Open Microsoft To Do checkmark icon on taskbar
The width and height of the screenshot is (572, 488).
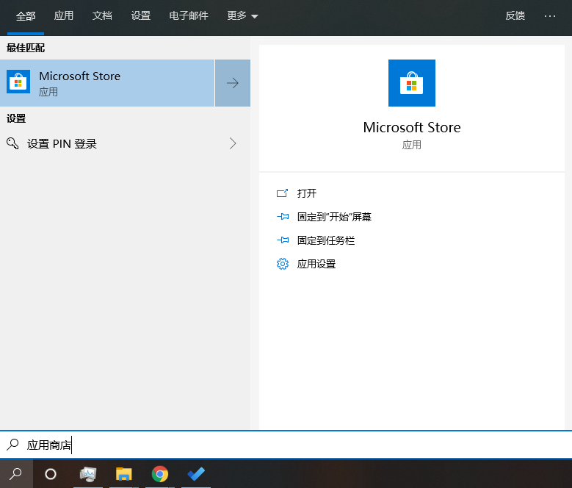point(196,474)
